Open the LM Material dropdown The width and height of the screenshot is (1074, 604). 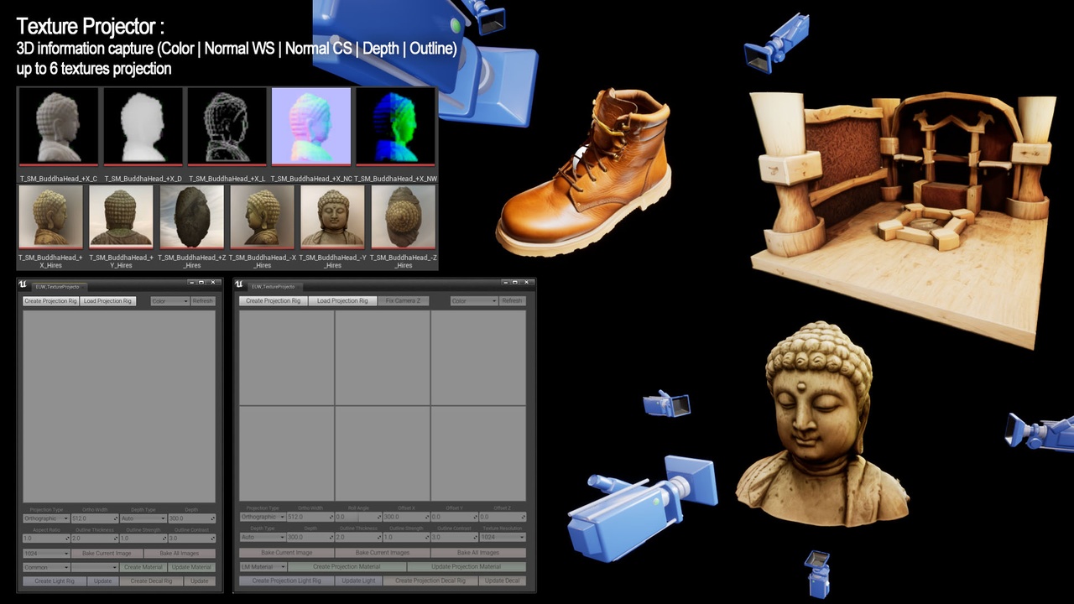(262, 567)
